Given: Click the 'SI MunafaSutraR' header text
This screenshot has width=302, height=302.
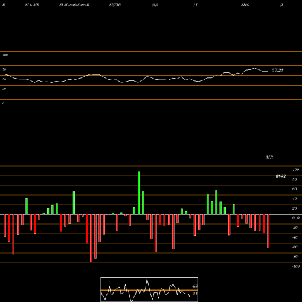Looking at the screenshot, I should (x=74, y=5).
